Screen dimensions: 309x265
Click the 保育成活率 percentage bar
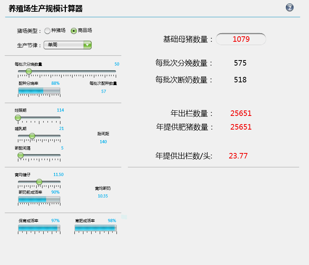tap(39, 228)
